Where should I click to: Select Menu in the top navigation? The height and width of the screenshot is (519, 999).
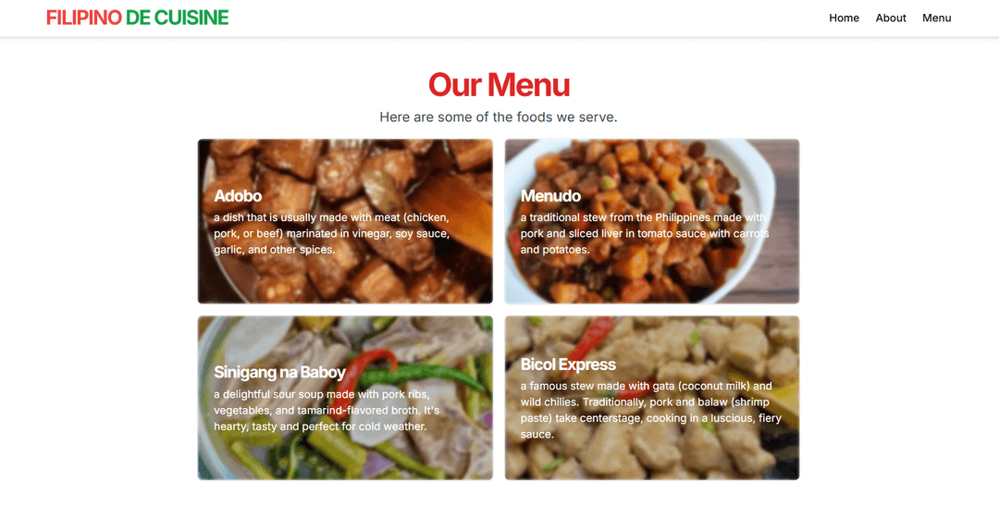pyautogui.click(x=936, y=18)
